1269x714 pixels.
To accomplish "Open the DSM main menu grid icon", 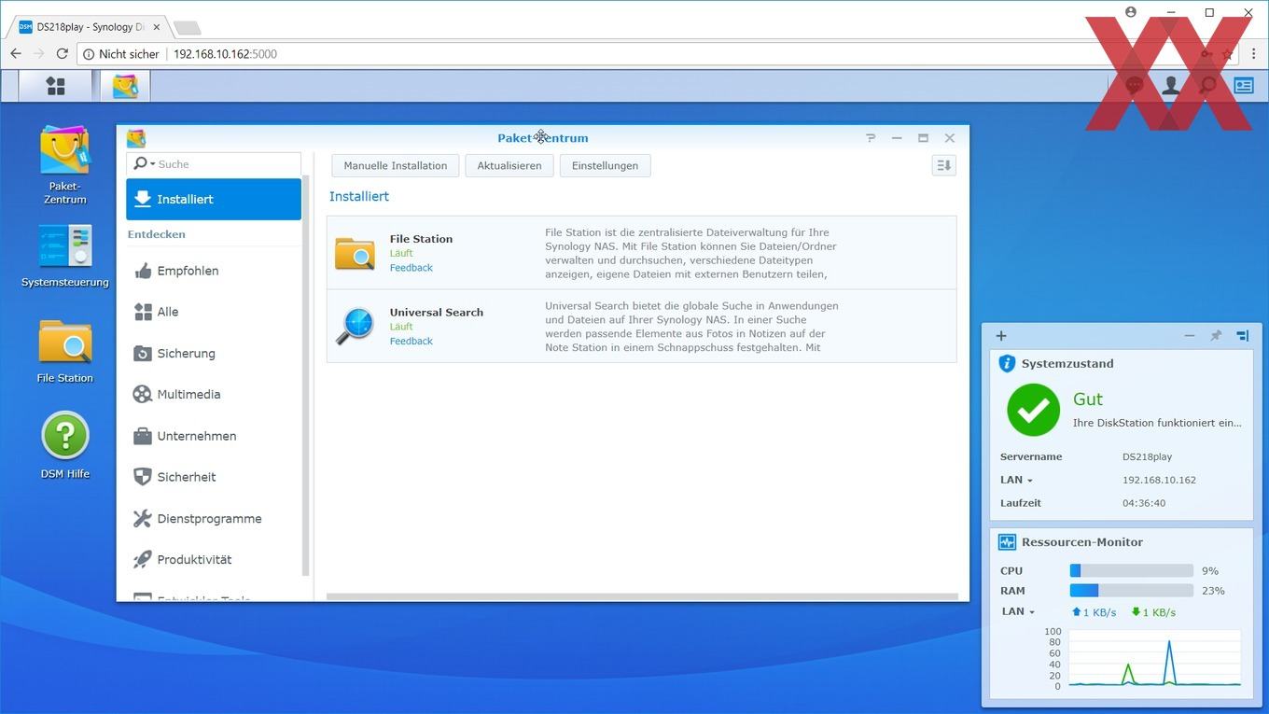I will point(56,86).
